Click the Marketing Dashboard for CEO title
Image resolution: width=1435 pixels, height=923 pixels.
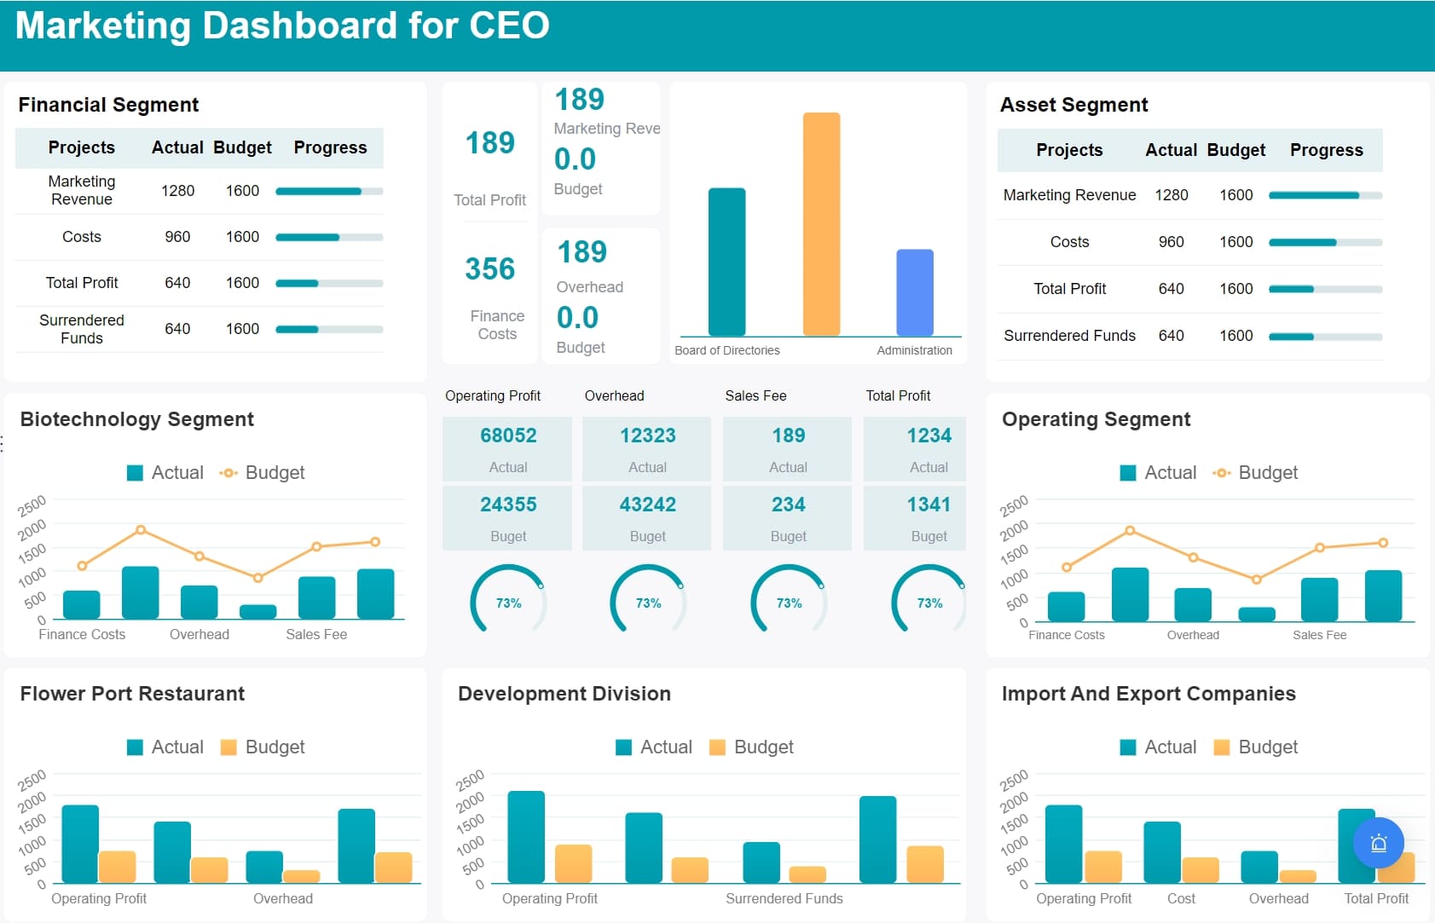[284, 26]
